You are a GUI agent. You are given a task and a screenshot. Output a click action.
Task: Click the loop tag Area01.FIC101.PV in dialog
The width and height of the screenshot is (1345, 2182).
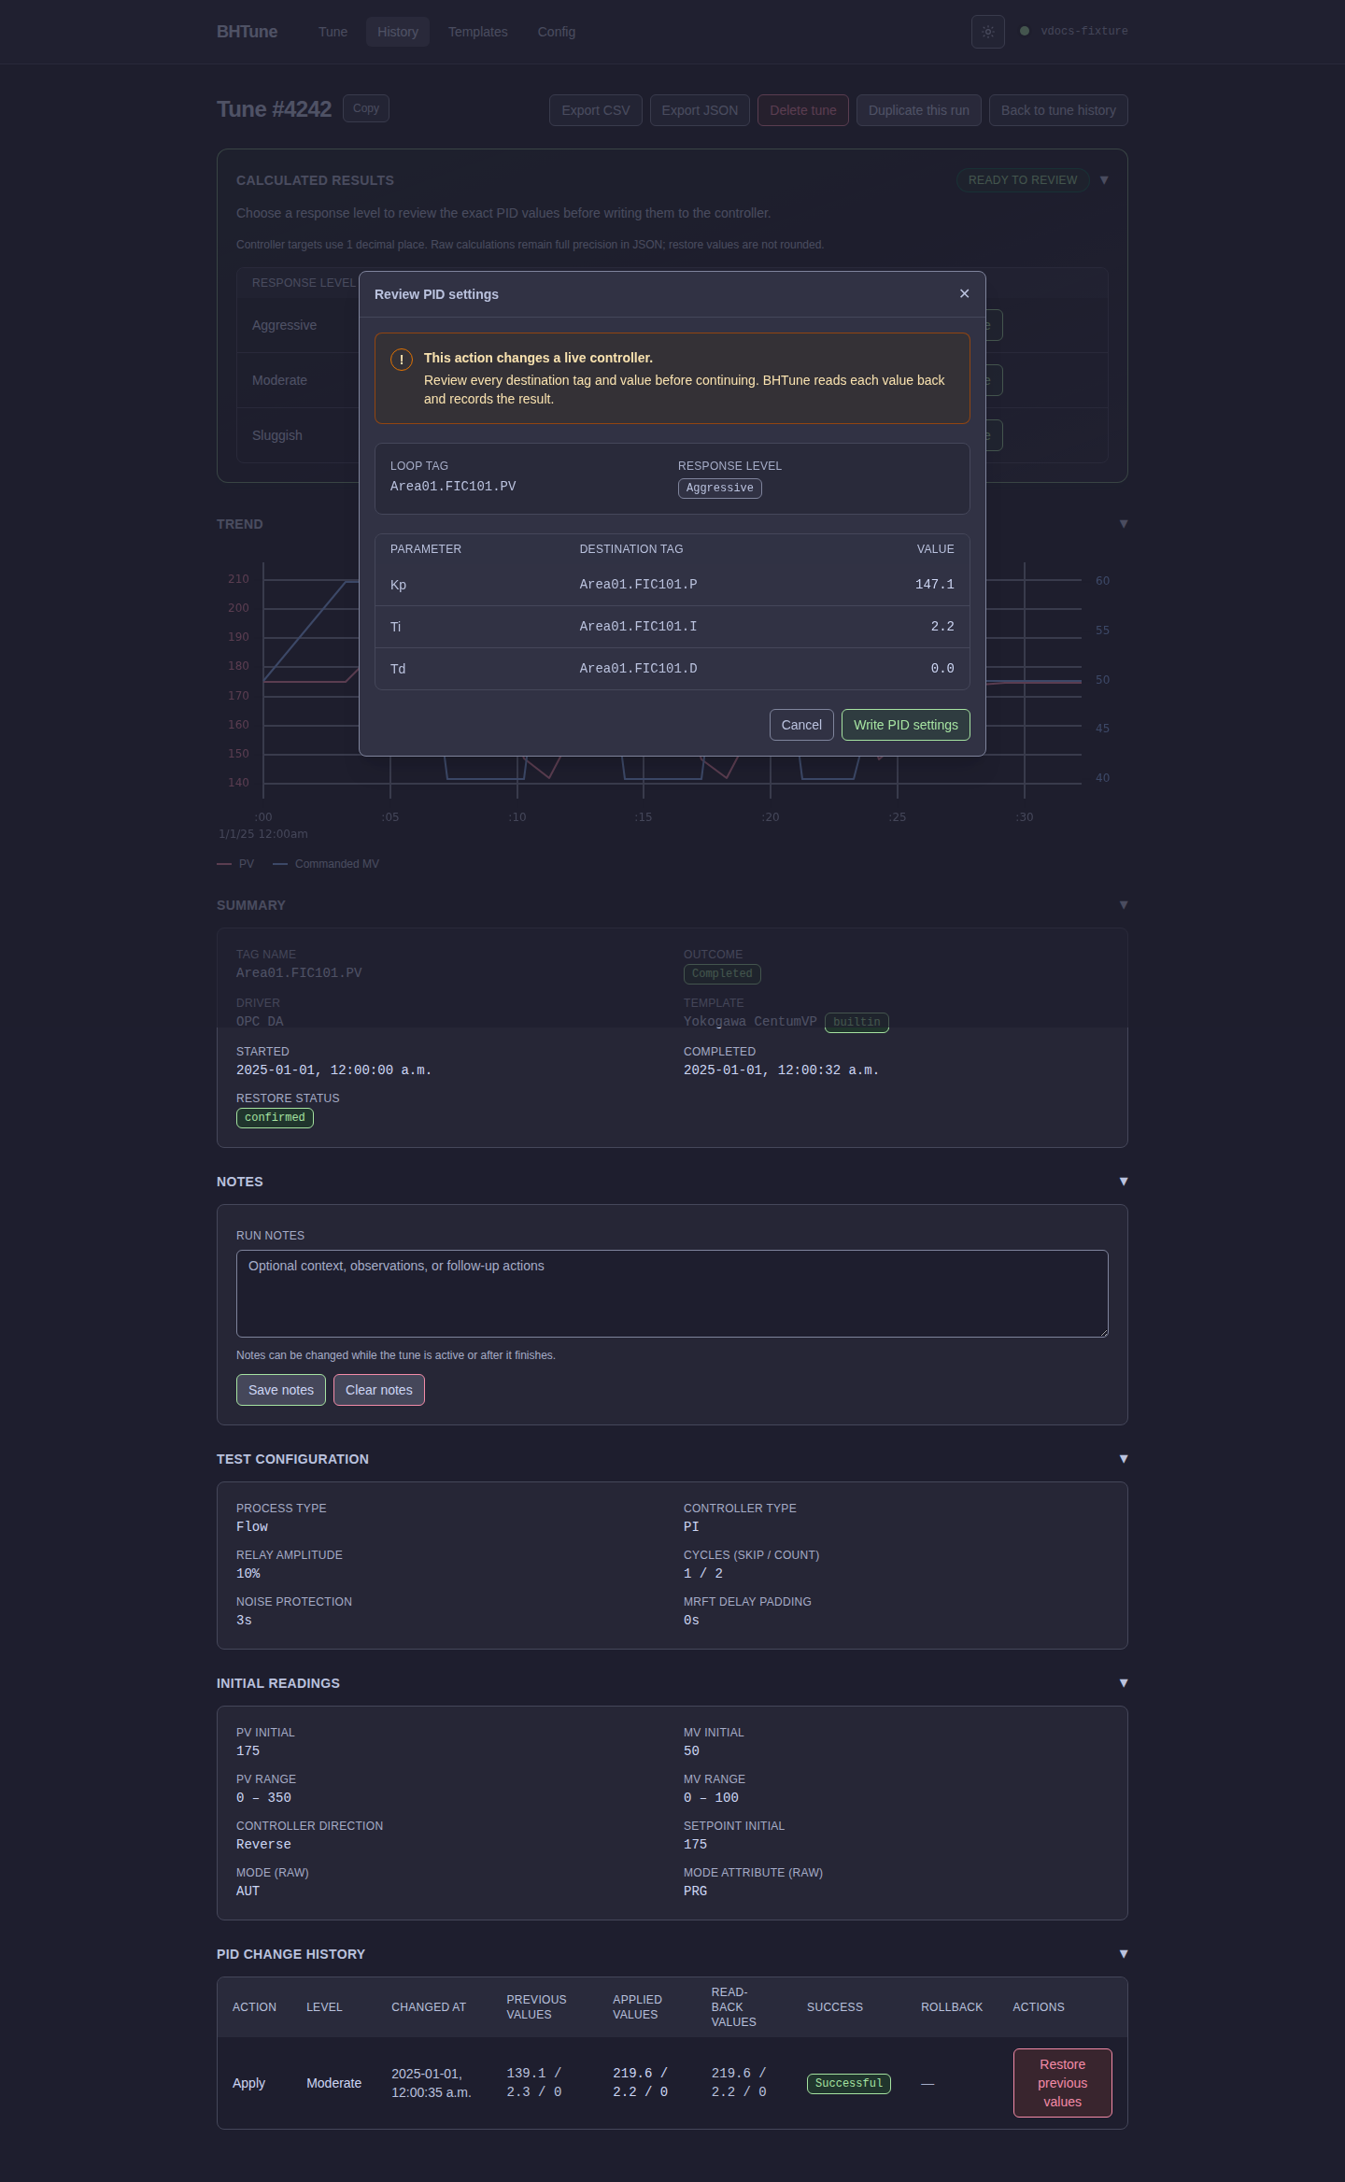click(x=453, y=487)
